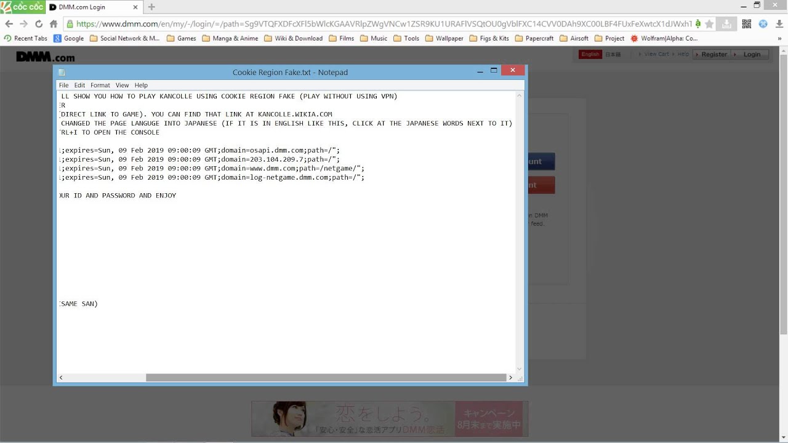Viewport: 788px width, 443px height.
Task: Click the Cốc Cốc browser logo button
Action: [22, 7]
